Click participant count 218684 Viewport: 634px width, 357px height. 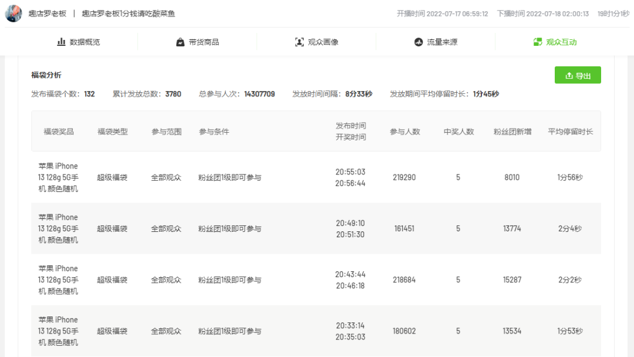pyautogui.click(x=404, y=279)
